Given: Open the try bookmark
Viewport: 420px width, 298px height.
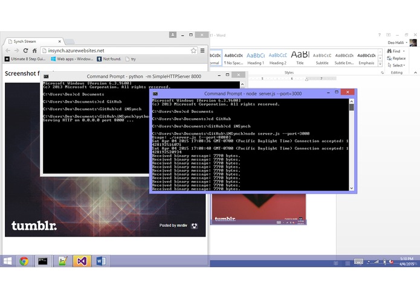Looking at the screenshot, I should [131, 59].
